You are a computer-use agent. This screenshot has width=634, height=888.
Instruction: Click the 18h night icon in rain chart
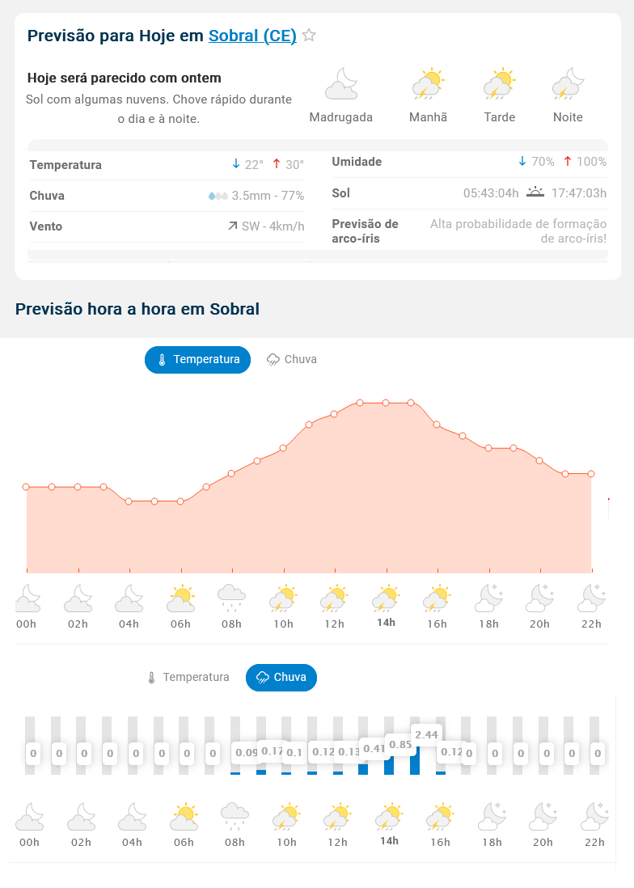coord(492,817)
